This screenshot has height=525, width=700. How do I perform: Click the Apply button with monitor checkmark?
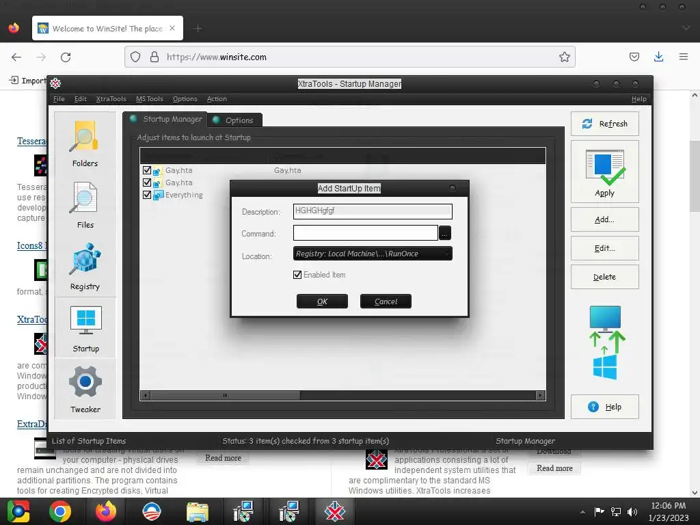click(x=604, y=172)
